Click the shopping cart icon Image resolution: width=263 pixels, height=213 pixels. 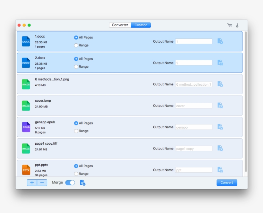pos(229,25)
